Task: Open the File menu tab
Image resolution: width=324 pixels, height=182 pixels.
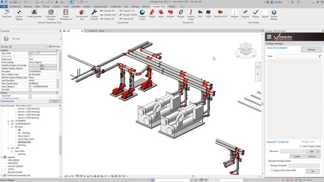Action: point(4,7)
